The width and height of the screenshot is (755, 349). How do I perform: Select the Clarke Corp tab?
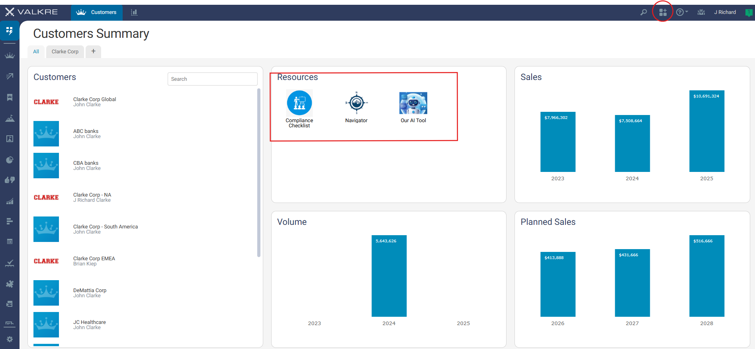tap(65, 52)
